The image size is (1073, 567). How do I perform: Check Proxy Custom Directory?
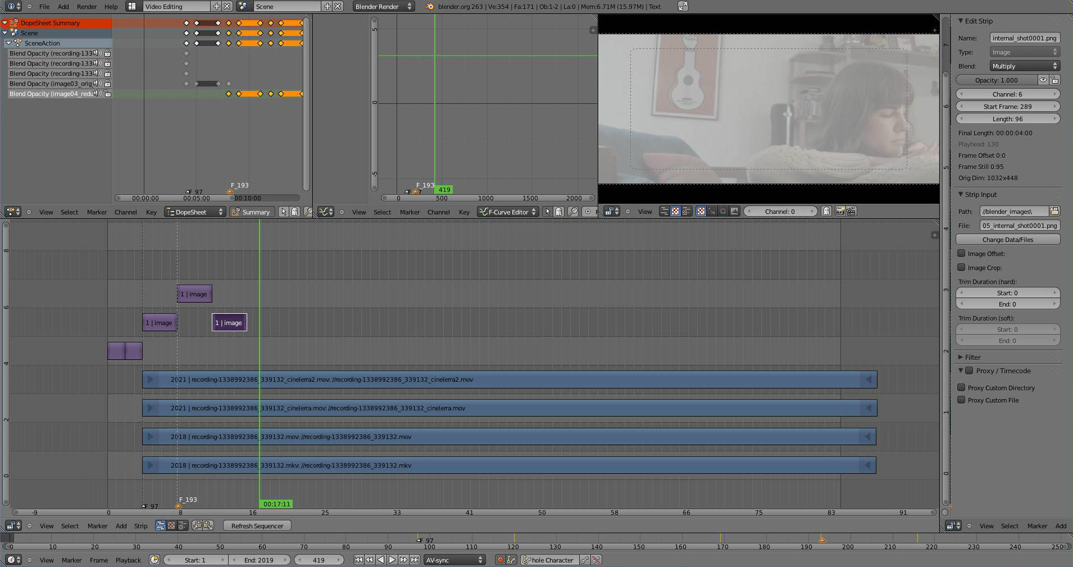961,388
